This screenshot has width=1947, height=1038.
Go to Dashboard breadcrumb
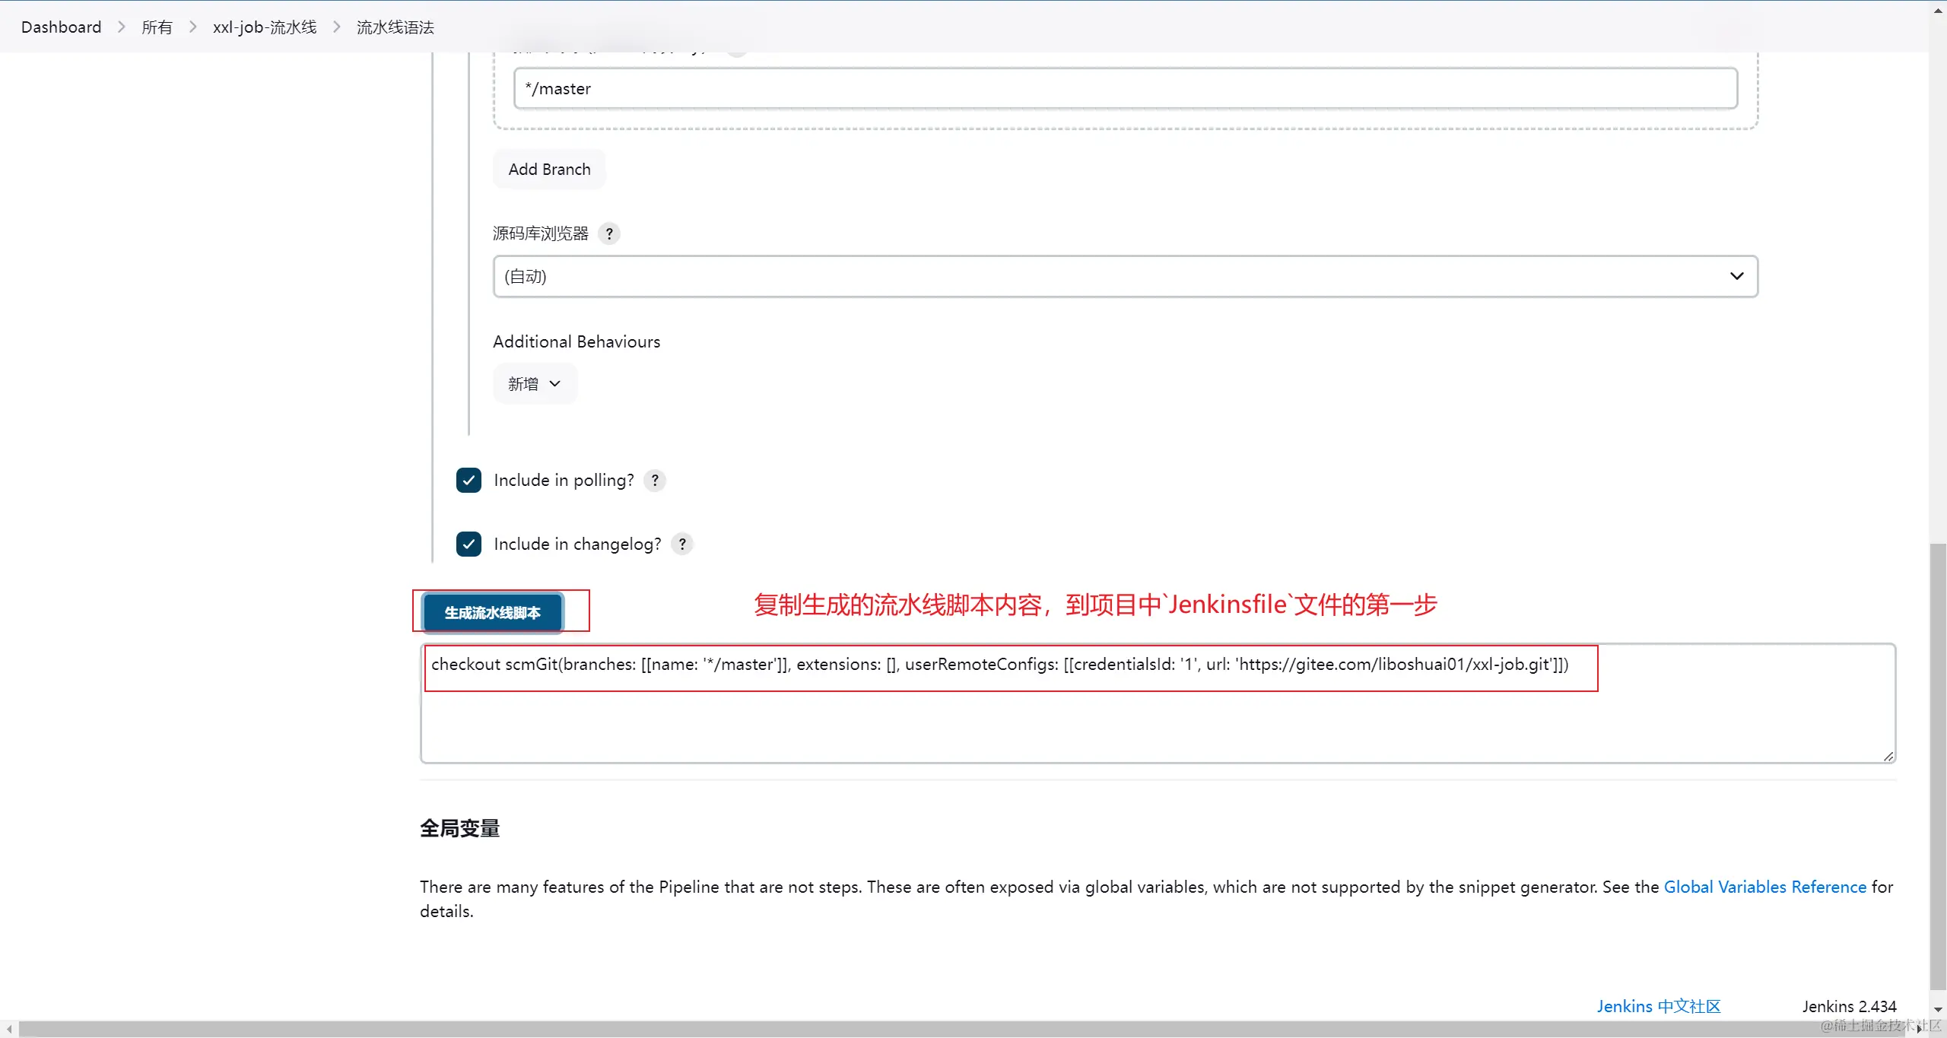[61, 27]
